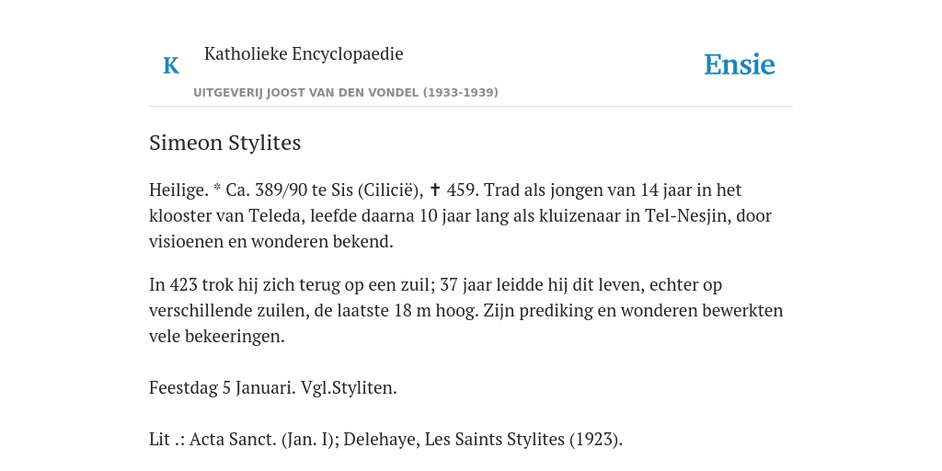Click the phrase visioenen en wonderen bekend
942x471 pixels.
[271, 242]
